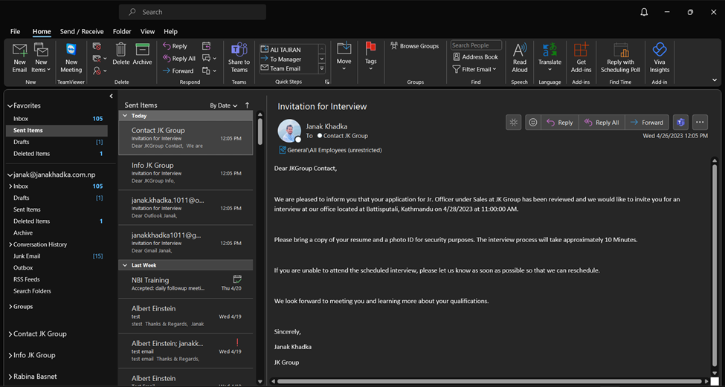Click Reply All in the ribbon
The height and width of the screenshot is (387, 725).
pyautogui.click(x=179, y=59)
